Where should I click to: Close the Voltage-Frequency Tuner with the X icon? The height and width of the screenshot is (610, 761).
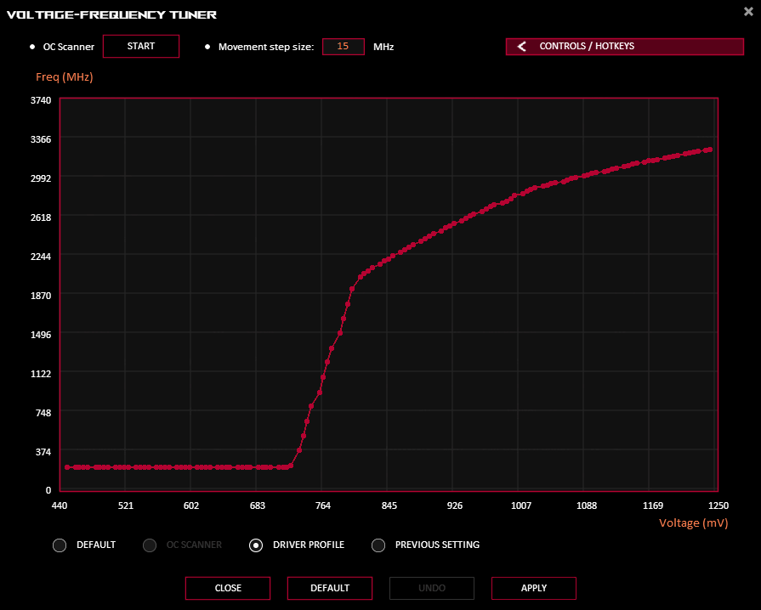click(x=747, y=10)
